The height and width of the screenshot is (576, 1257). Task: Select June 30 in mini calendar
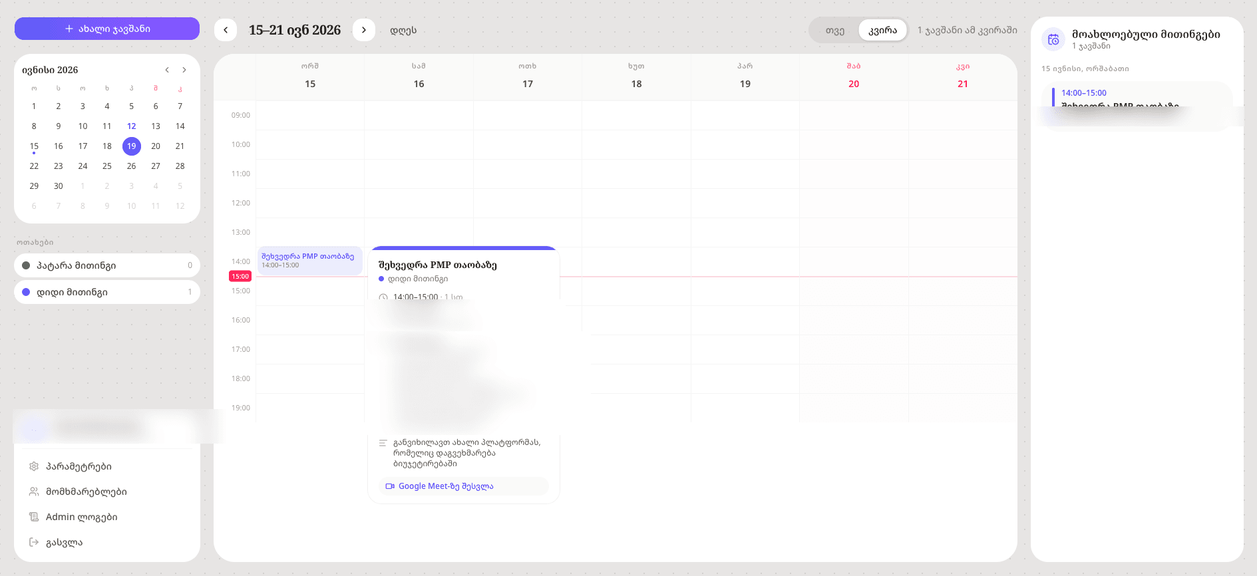point(59,186)
